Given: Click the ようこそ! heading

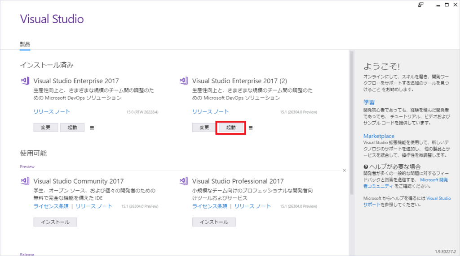Looking at the screenshot, I should (x=381, y=66).
